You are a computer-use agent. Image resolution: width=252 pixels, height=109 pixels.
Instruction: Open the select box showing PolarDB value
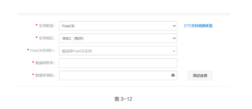point(118,26)
